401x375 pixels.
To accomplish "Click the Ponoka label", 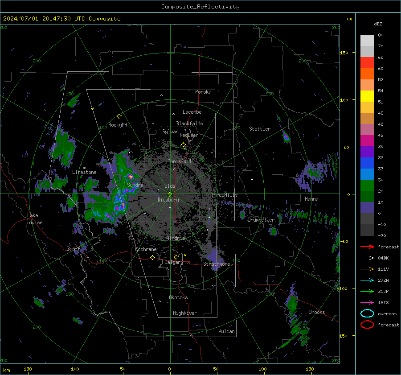I will click(203, 92).
